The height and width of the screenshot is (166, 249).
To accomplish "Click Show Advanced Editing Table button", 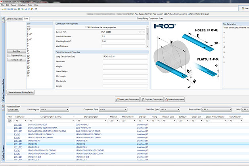I will 21,92.
